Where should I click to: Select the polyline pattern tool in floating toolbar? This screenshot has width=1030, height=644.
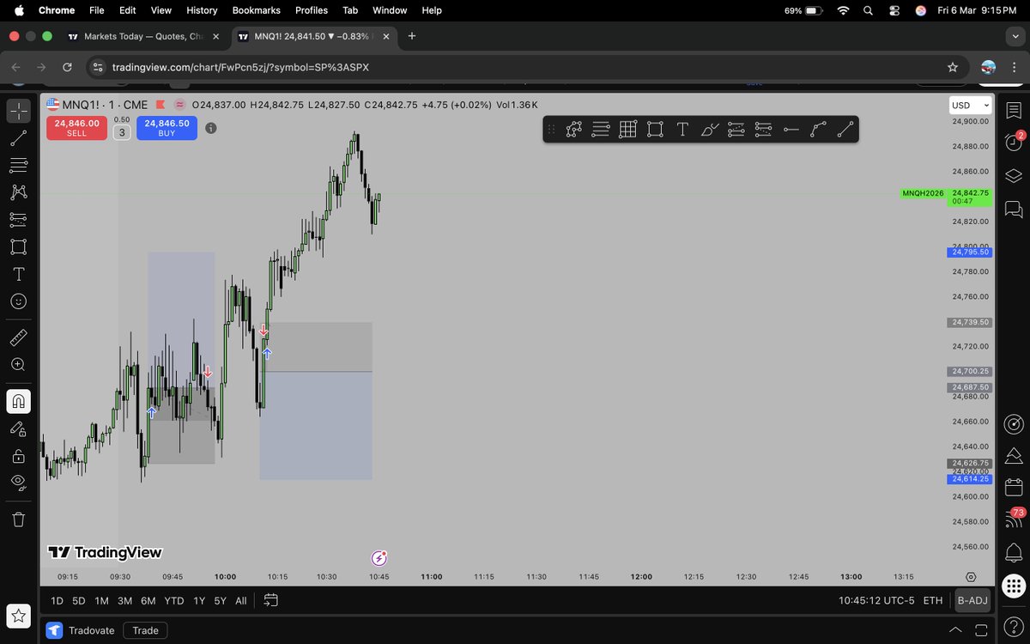[x=574, y=129]
